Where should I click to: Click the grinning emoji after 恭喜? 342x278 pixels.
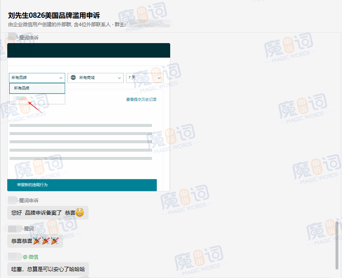pyautogui.click(x=80, y=213)
